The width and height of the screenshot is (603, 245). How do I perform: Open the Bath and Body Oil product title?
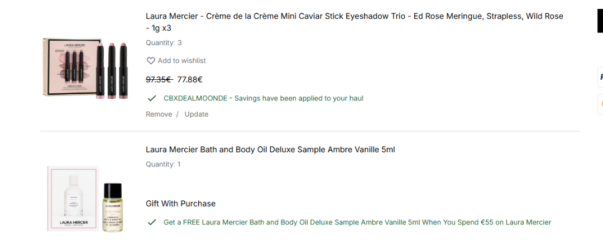(x=270, y=150)
